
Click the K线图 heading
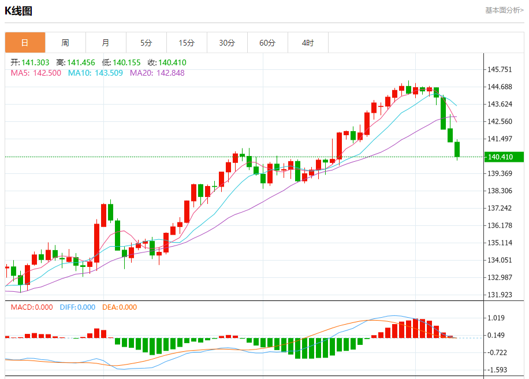point(18,11)
